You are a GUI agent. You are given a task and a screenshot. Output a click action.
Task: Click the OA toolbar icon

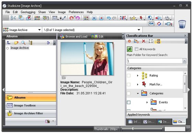coord(151,24)
